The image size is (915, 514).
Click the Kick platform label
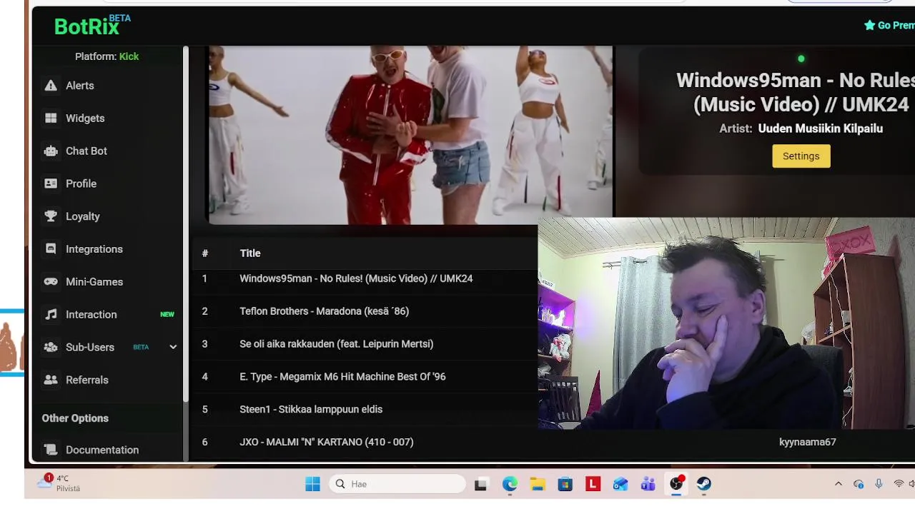[x=129, y=57]
